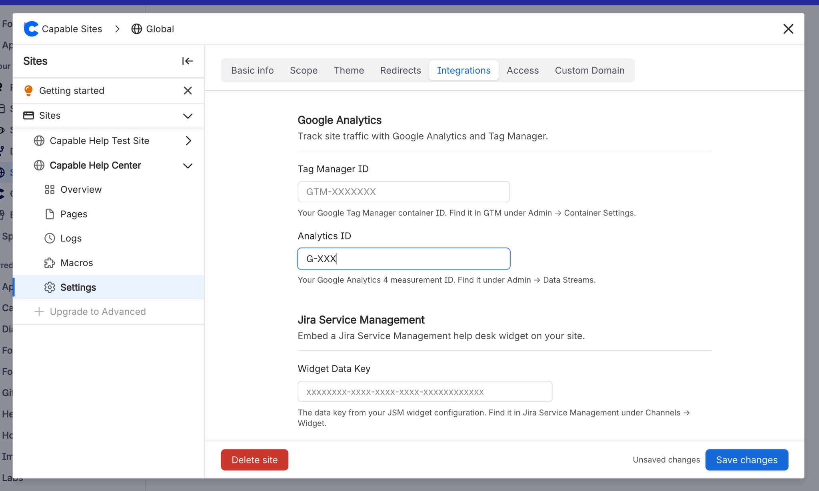Click the Jira Service Management heading
The height and width of the screenshot is (491, 819).
click(361, 320)
